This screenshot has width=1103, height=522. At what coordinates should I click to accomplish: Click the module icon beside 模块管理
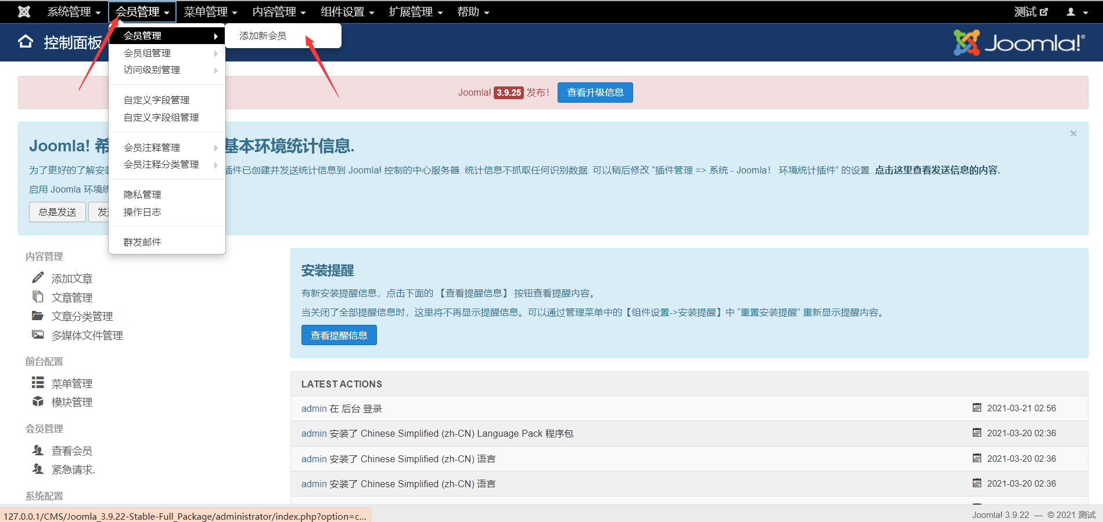(x=37, y=401)
